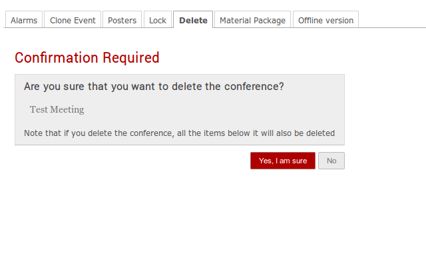
Task: Go to the Lock tab
Action: [158, 20]
